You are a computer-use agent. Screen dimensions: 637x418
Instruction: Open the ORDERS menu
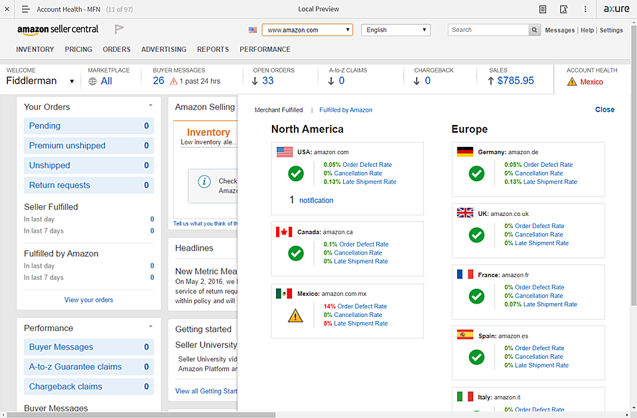117,49
